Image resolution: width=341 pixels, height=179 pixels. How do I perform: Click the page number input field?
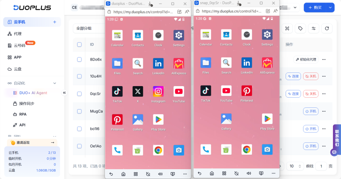(x=321, y=166)
